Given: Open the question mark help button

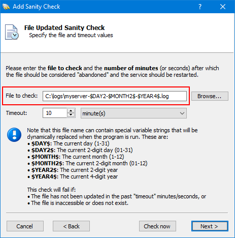Looking at the screenshot, I should pyautogui.click(x=200, y=7).
